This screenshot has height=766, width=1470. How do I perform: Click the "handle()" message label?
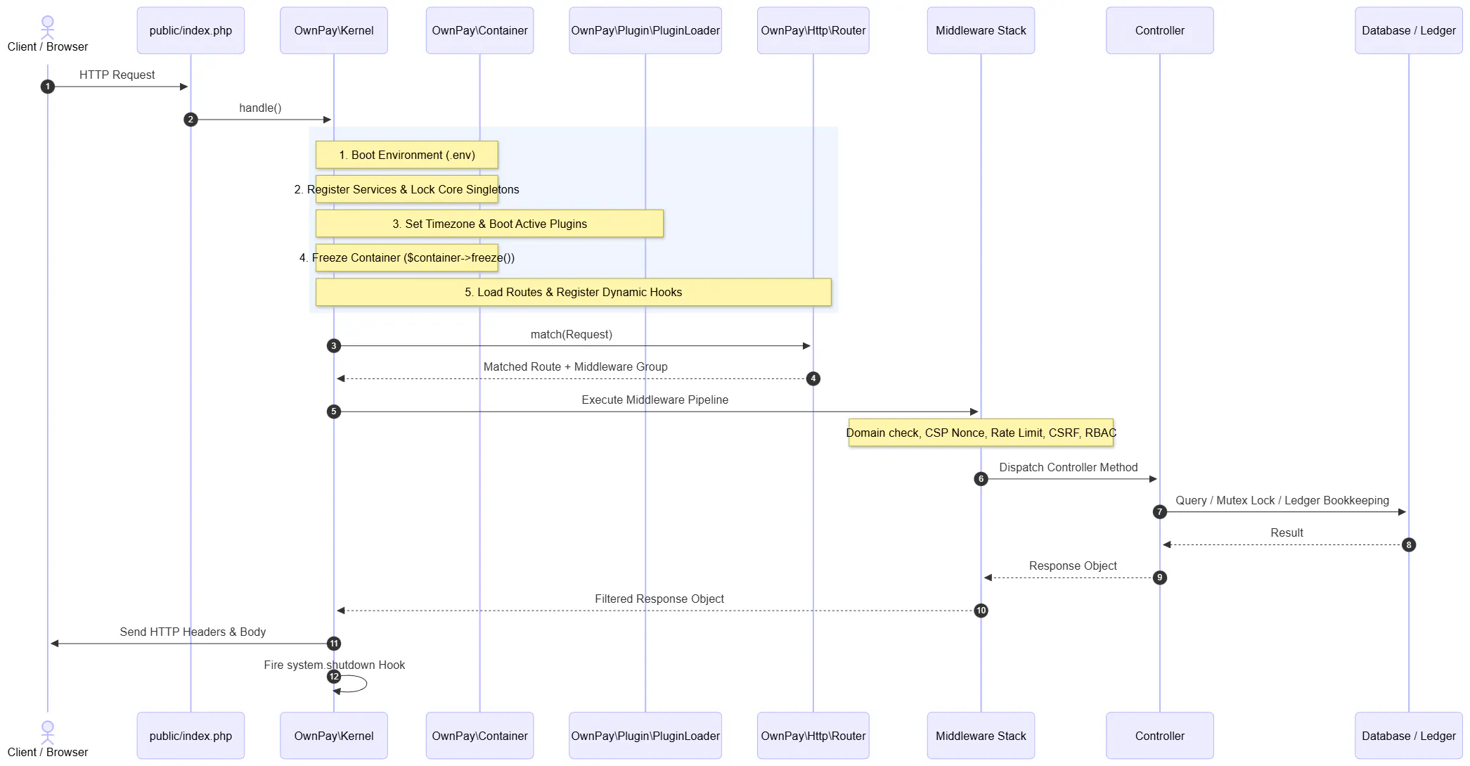(260, 108)
